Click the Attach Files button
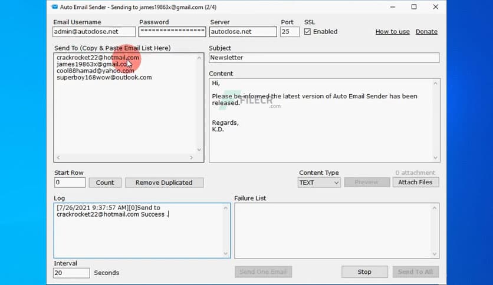This screenshot has width=493, height=285. [415, 183]
